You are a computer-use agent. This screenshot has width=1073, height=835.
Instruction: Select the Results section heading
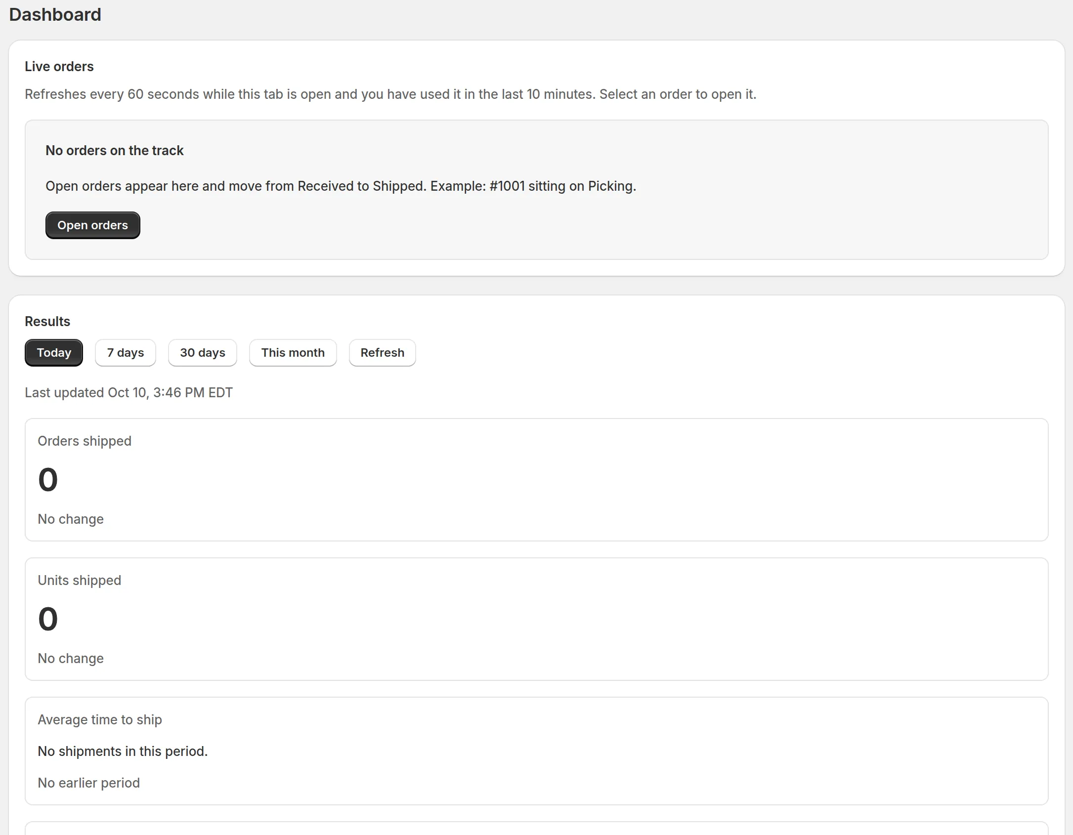(47, 322)
